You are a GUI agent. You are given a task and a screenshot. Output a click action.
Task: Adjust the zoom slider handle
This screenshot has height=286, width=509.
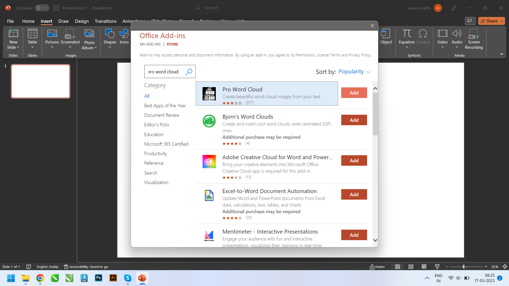[464, 267]
